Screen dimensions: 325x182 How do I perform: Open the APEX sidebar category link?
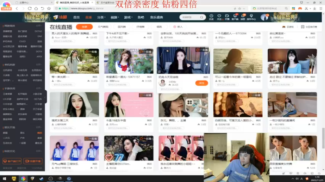39,57
